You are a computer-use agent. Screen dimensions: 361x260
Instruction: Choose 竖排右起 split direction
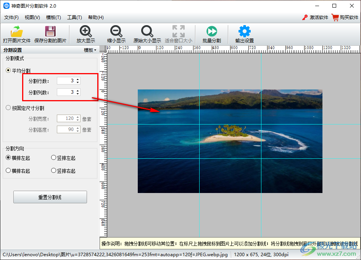click(x=53, y=171)
